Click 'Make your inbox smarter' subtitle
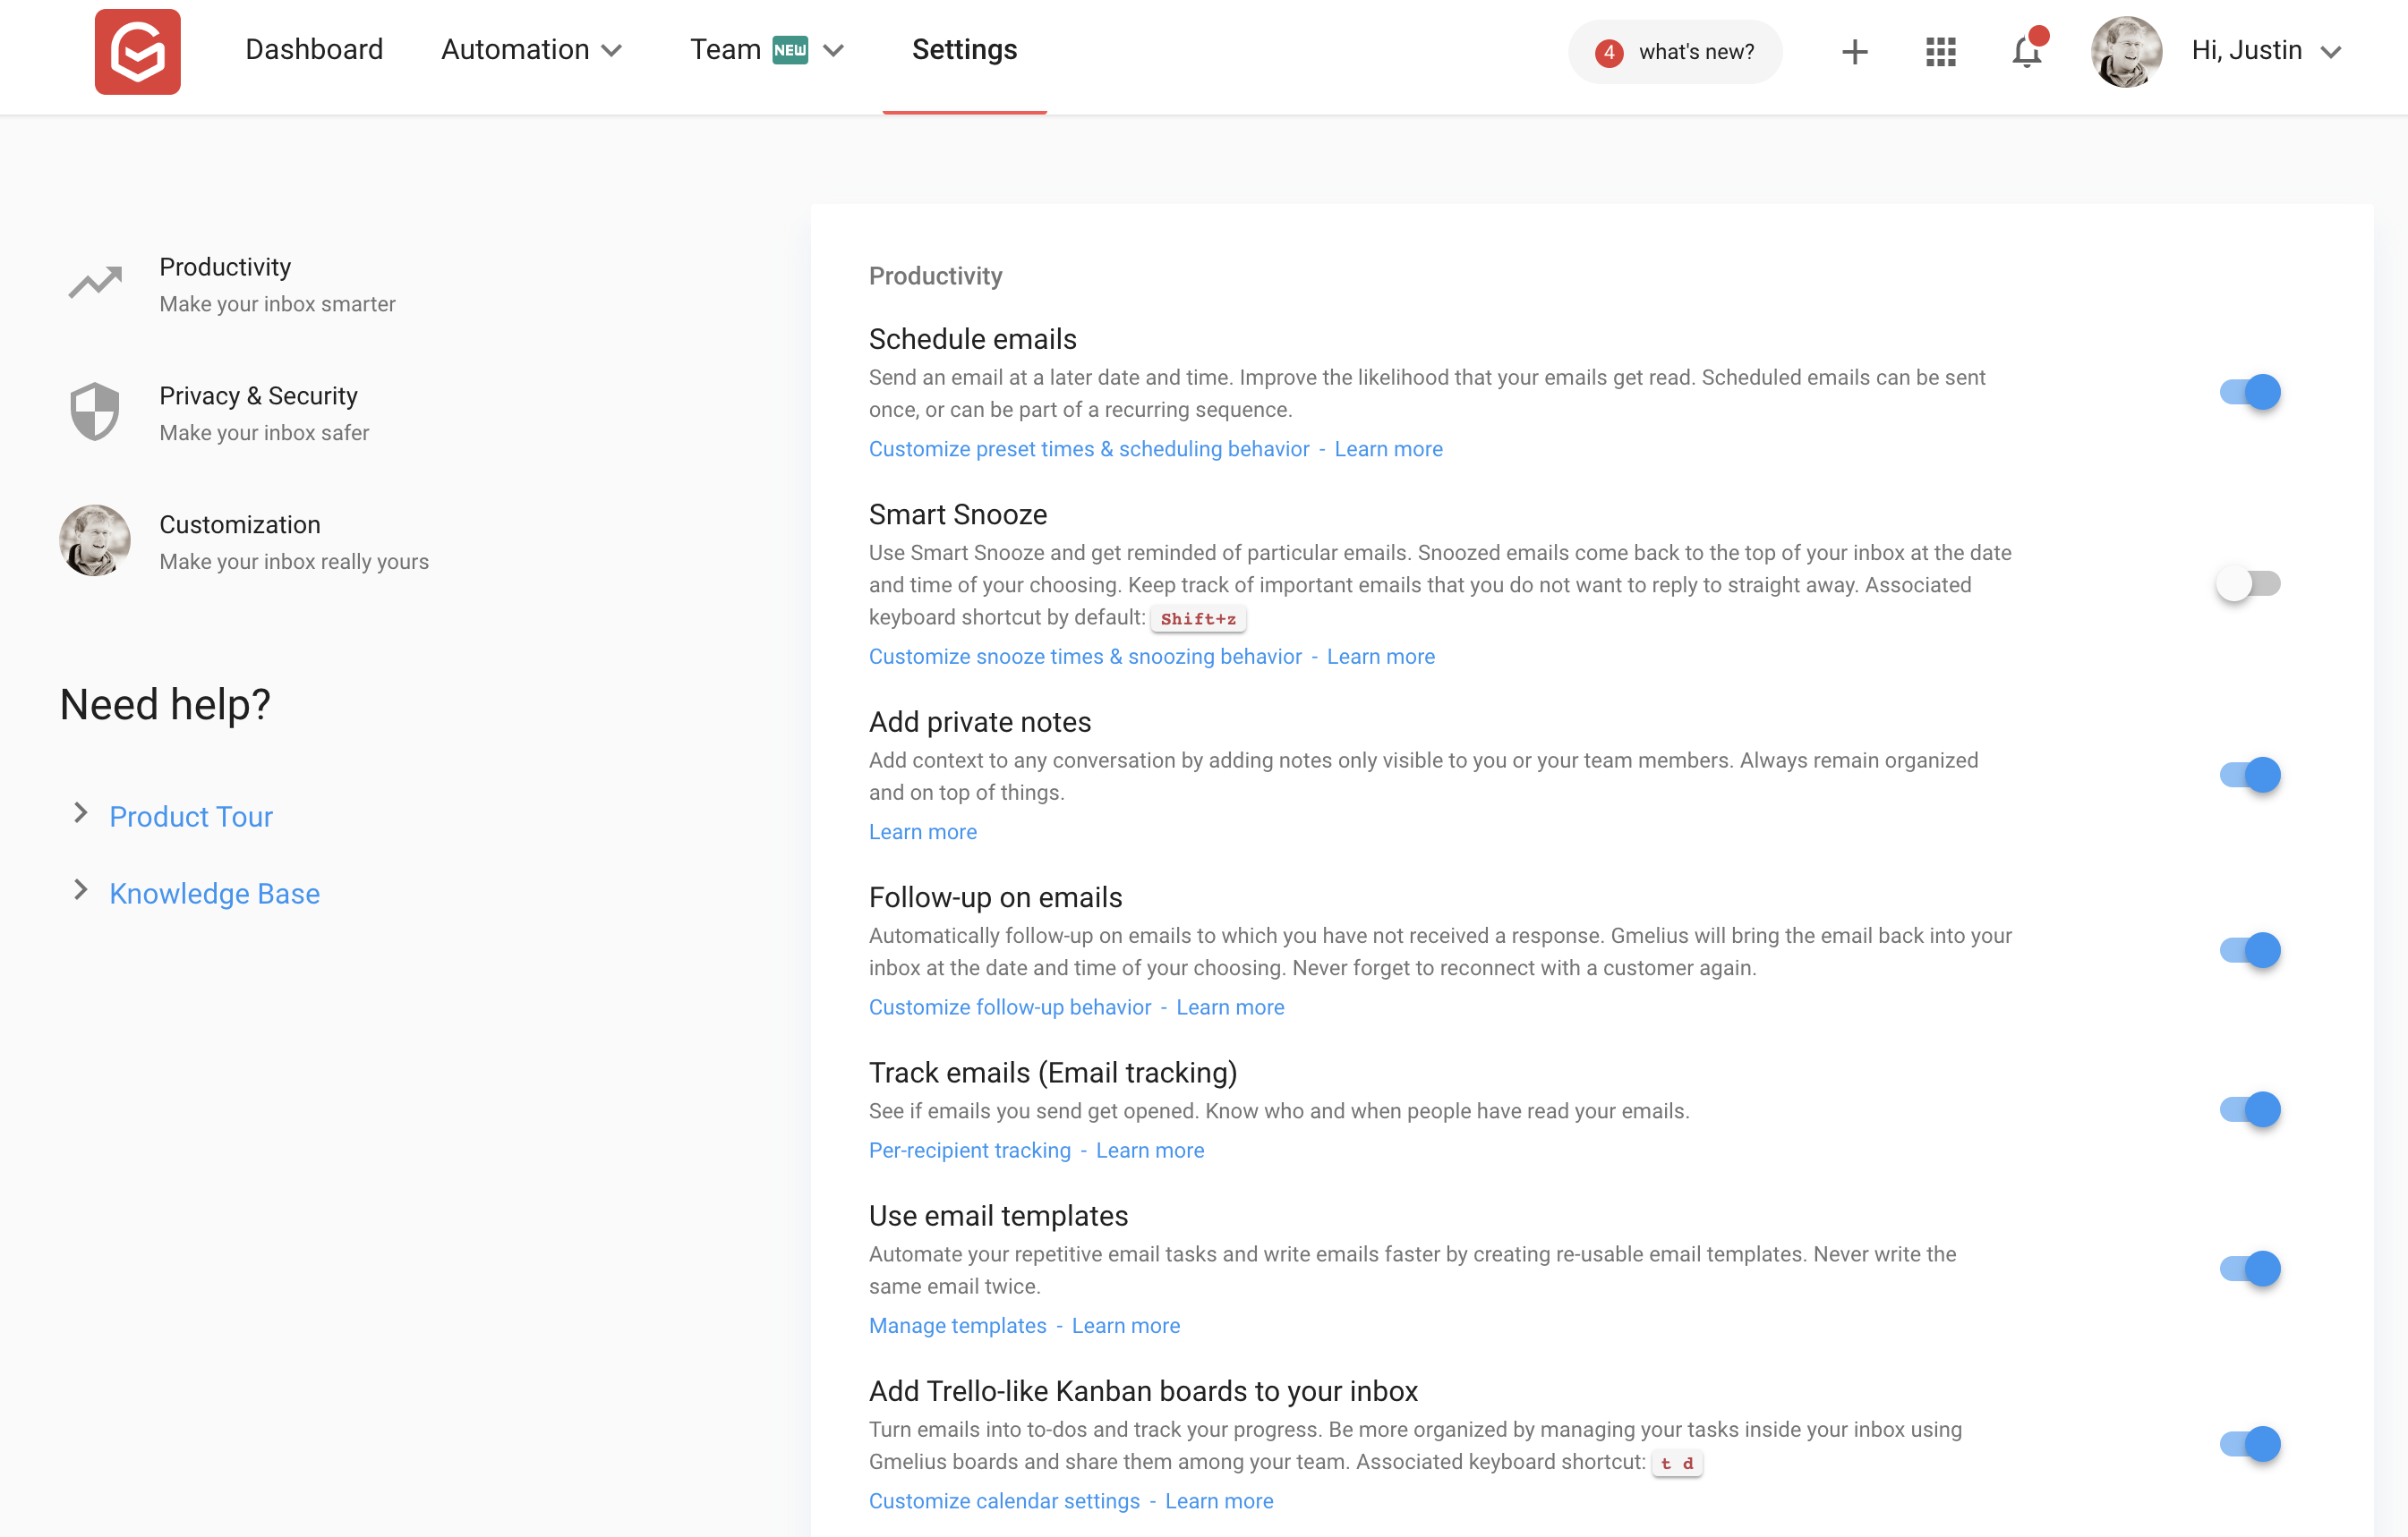The width and height of the screenshot is (2408, 1537). [x=277, y=305]
